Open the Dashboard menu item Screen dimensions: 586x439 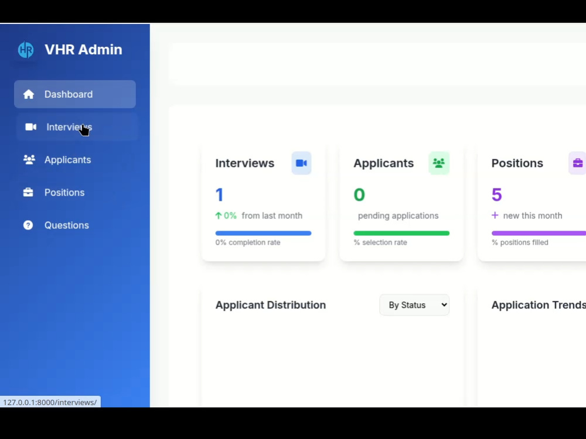coord(75,94)
